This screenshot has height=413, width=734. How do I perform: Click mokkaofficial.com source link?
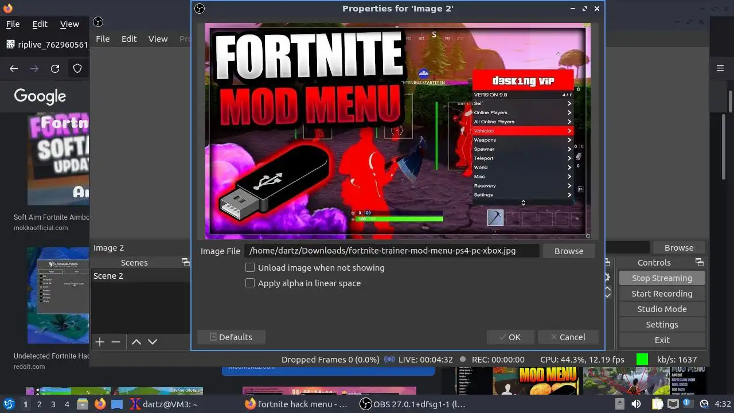[41, 228]
